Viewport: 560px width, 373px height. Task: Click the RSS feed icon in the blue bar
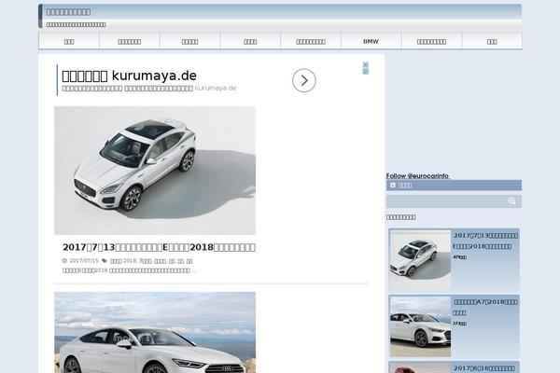393,185
